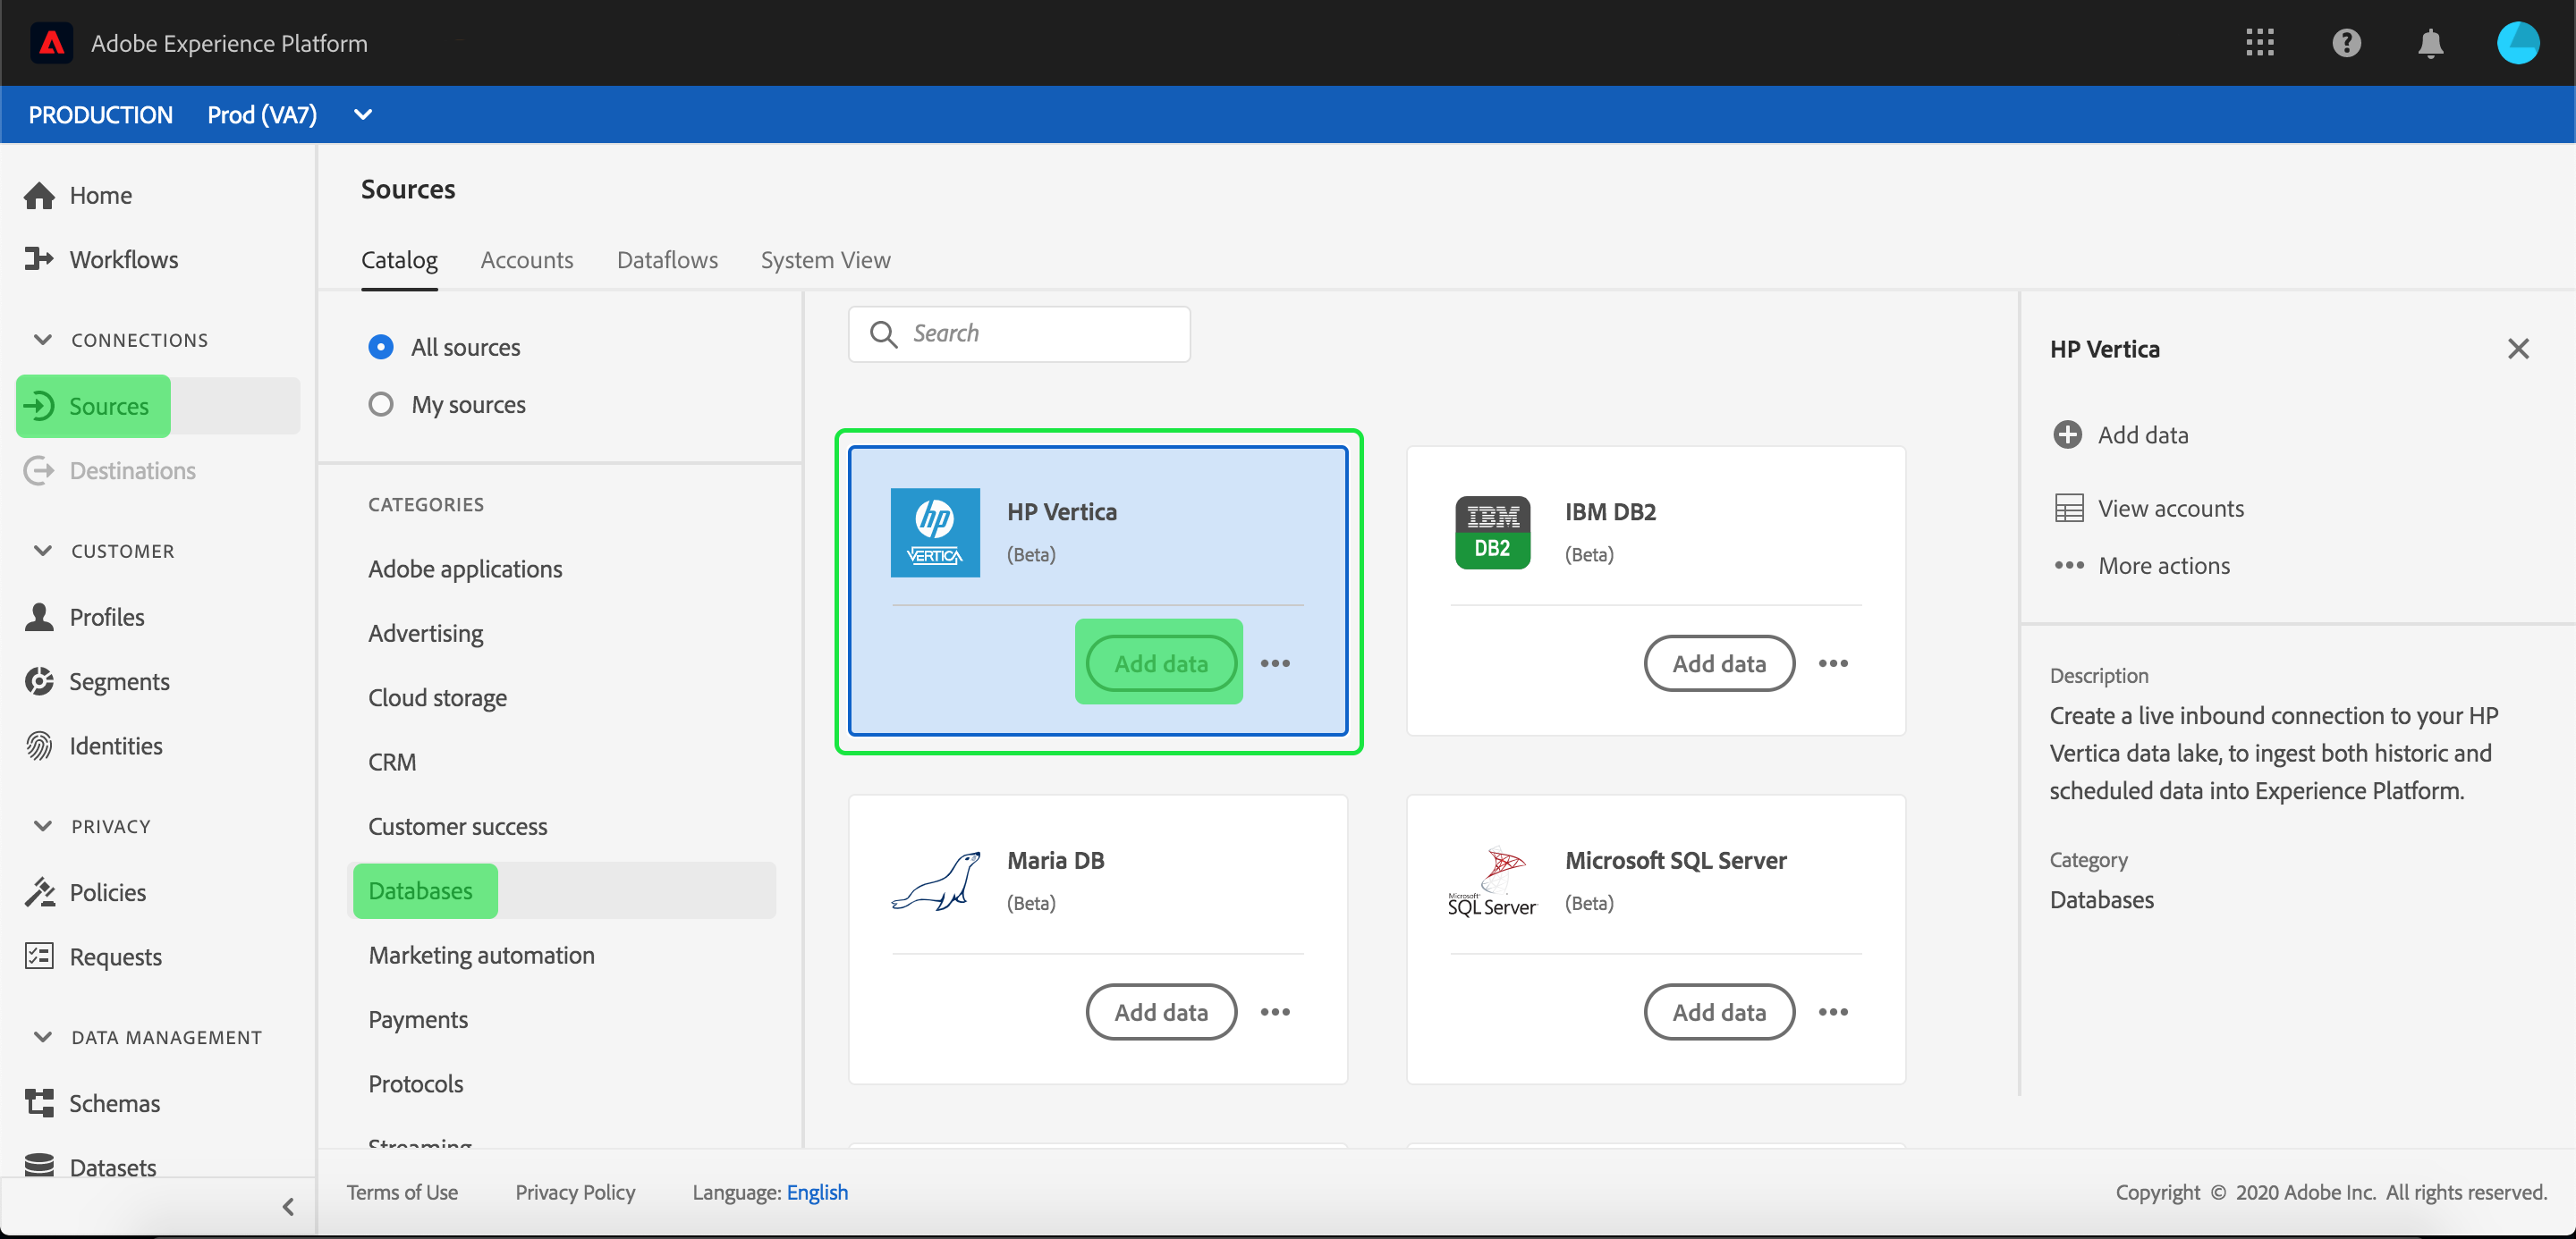
Task: Open the help question mark icon
Action: click(x=2346, y=43)
